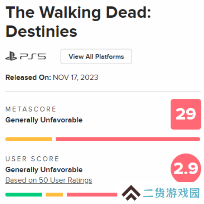Click the red negative segment of user bar

click(92, 194)
